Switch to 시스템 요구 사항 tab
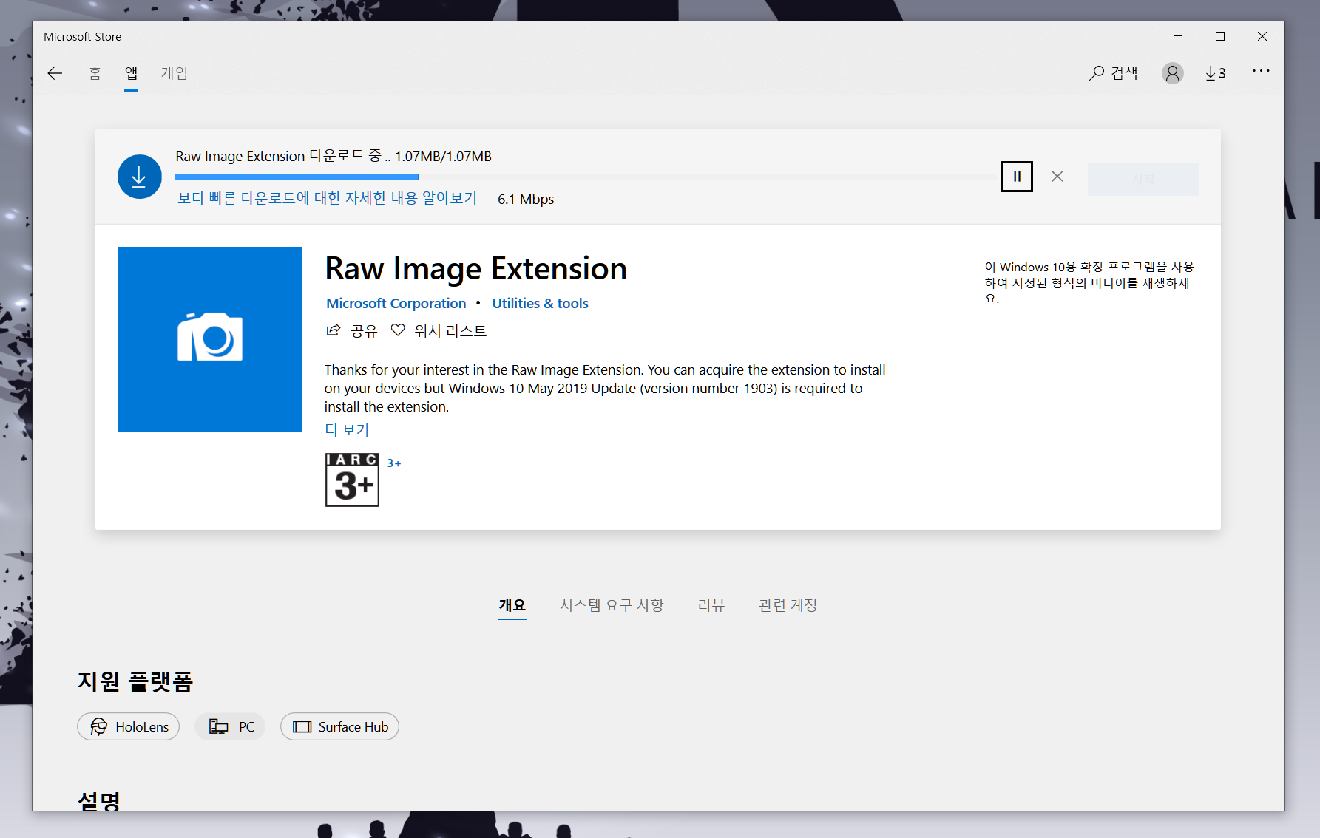 pyautogui.click(x=612, y=605)
